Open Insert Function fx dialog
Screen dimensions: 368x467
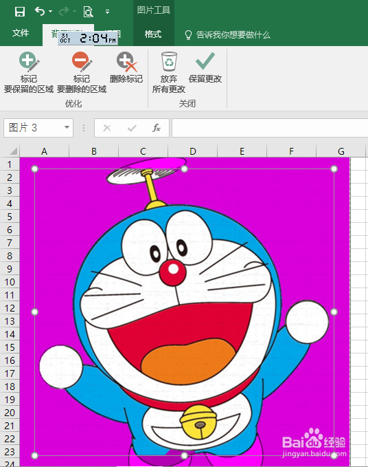[x=157, y=128]
